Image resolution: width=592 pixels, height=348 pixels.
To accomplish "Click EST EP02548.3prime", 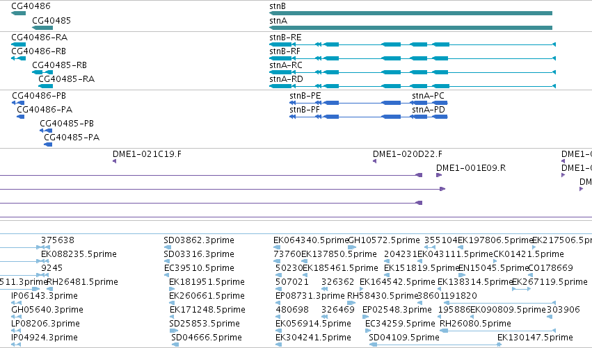I will pyautogui.click(x=397, y=310).
